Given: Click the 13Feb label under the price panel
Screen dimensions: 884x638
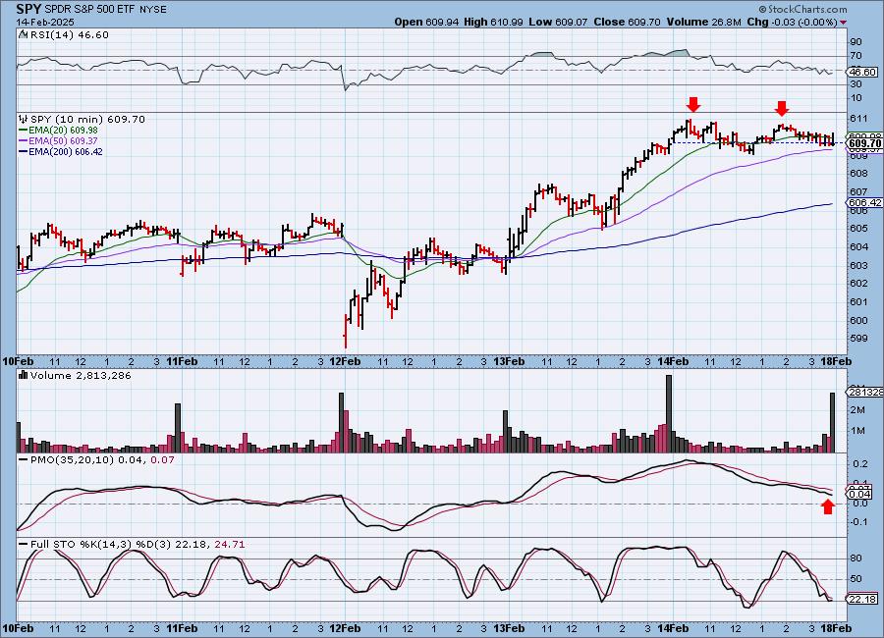Looking at the screenshot, I should 509,361.
